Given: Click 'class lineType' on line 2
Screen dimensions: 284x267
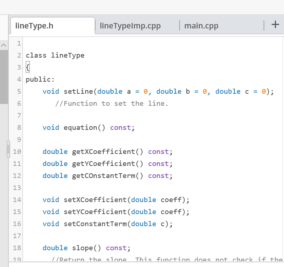Looking at the screenshot, I should 55,55.
